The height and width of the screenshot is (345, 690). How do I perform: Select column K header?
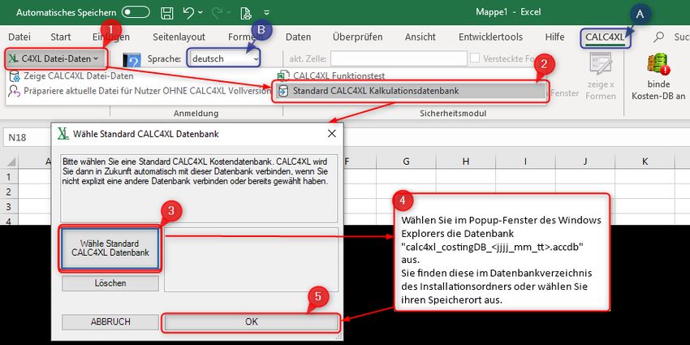coord(645,162)
